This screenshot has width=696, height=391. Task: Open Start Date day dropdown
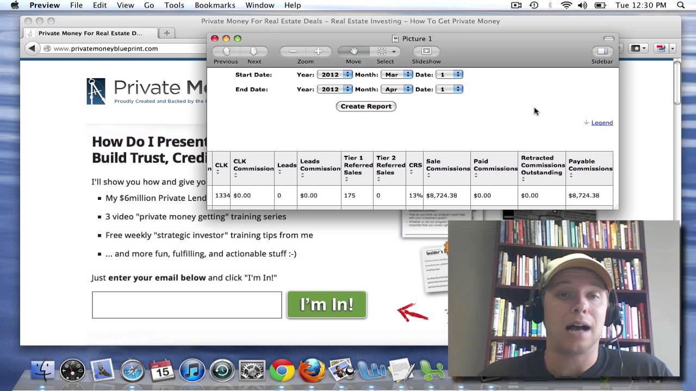pyautogui.click(x=449, y=74)
